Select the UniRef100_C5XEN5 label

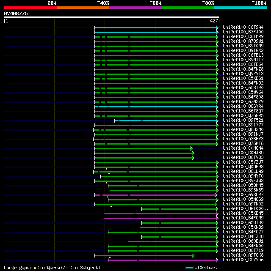coord(243,214)
